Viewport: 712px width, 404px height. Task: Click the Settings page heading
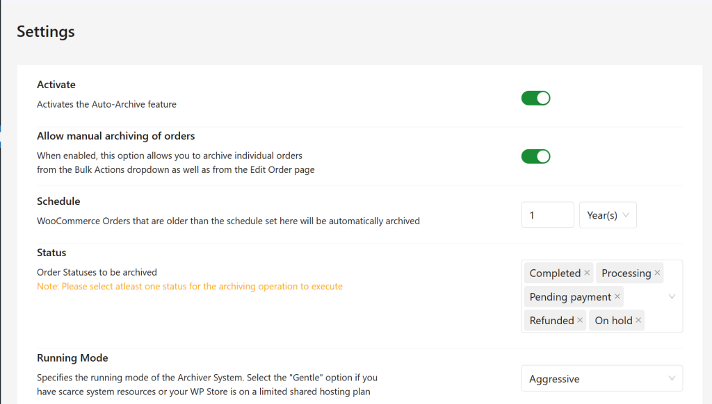(46, 31)
